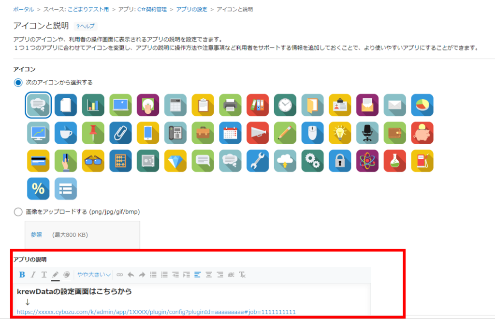The width and height of the screenshot is (495, 319).
Task: Select the 次のアイコンから選択する radio button
Action: tap(18, 82)
